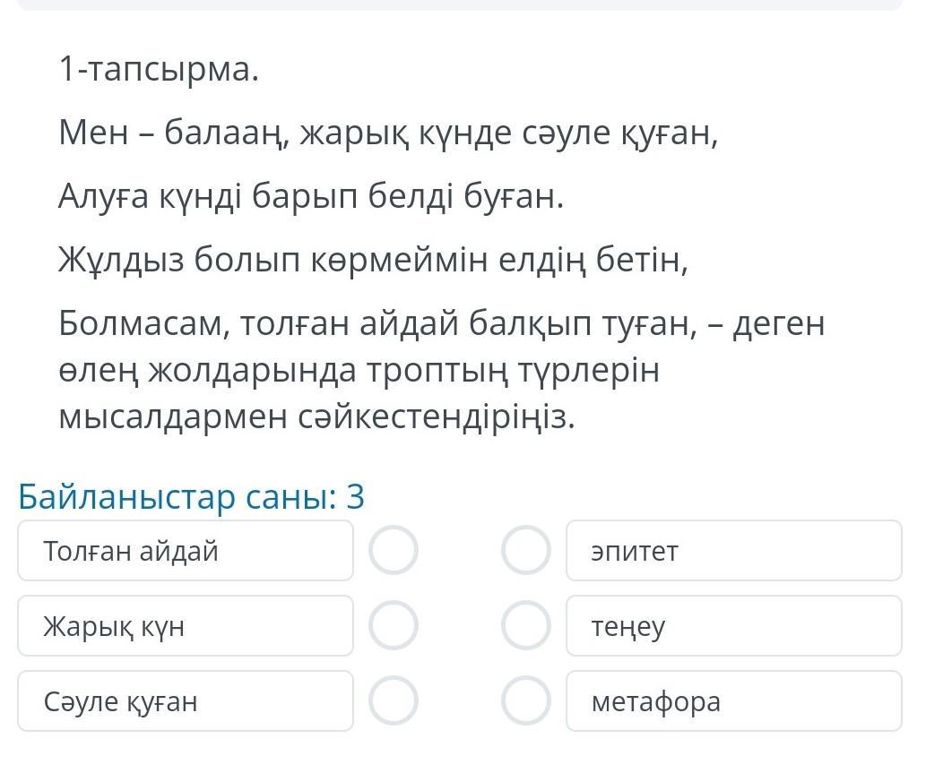943x773 pixels.
Task: Select the connector circle beside Сәуле қуған
Action: [394, 701]
